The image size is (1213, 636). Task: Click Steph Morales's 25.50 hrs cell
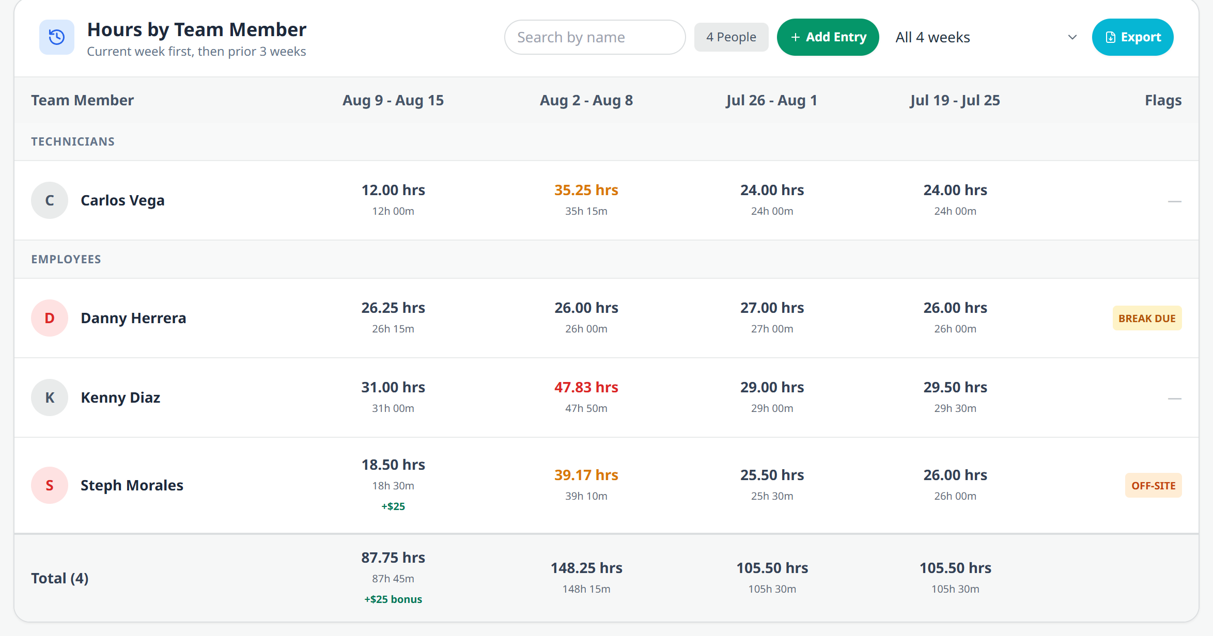click(x=772, y=475)
